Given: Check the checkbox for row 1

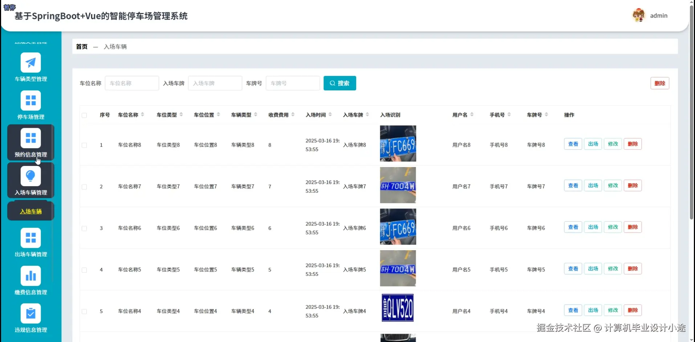Looking at the screenshot, I should click(x=84, y=145).
